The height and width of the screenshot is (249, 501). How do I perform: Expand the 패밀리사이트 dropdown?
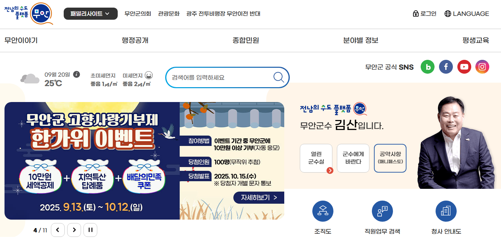click(x=91, y=14)
